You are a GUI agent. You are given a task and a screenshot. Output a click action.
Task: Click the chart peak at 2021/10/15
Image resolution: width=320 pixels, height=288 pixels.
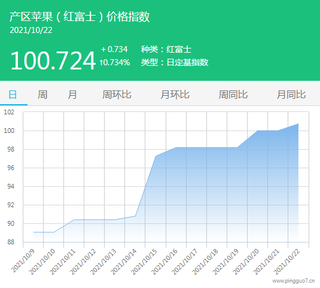pos(156,156)
